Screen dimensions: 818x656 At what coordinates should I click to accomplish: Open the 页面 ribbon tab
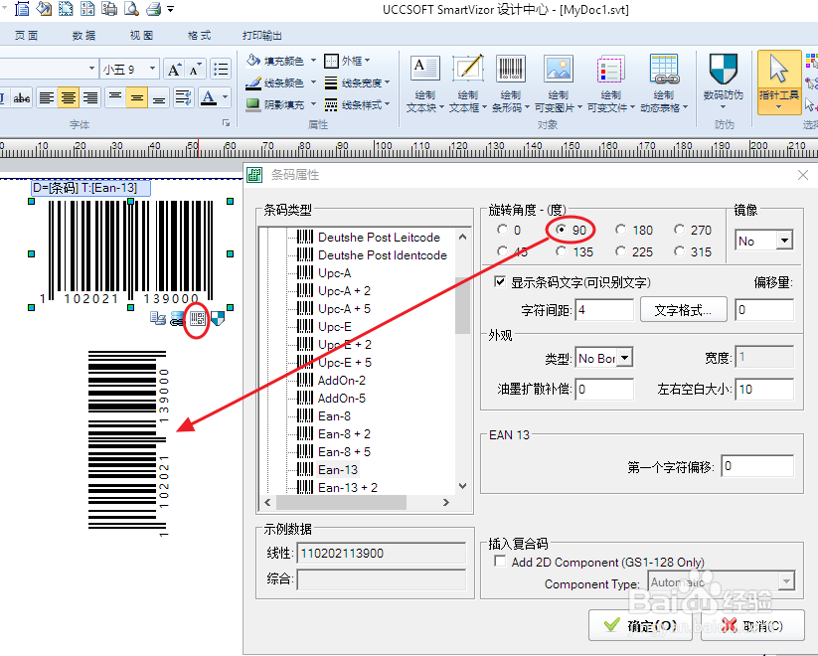point(26,35)
